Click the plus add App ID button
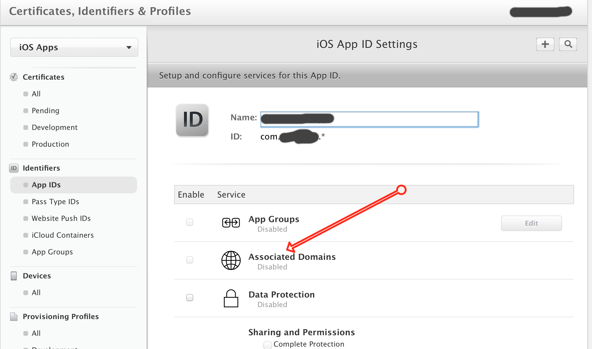The image size is (592, 349). point(545,44)
